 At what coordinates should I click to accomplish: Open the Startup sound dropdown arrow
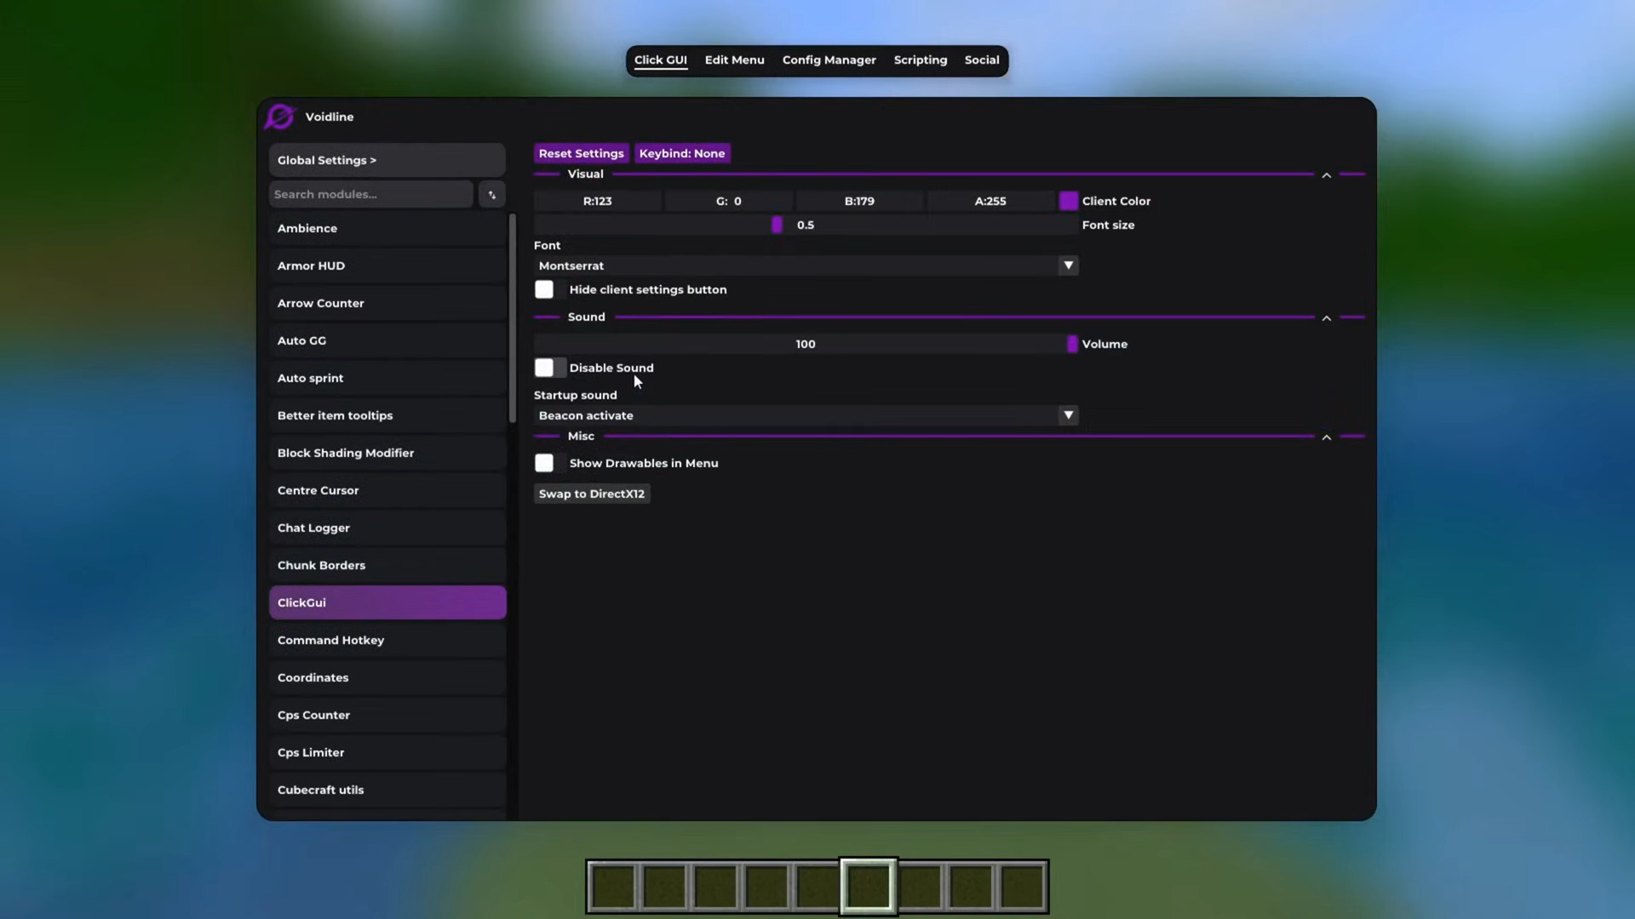click(x=1068, y=415)
